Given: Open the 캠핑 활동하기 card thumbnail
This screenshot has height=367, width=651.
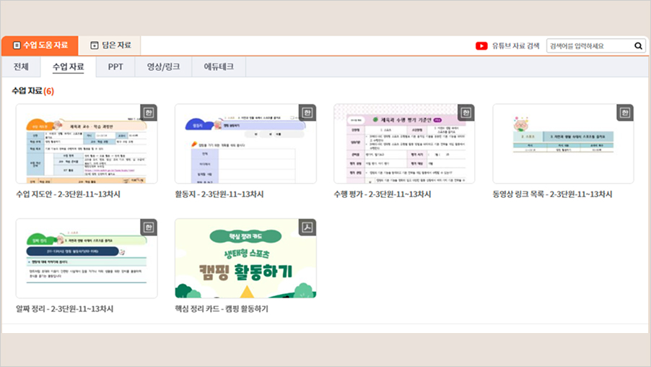Looking at the screenshot, I should [245, 258].
